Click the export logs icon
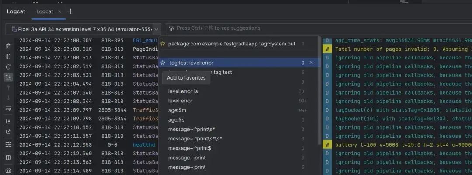The width and height of the screenshot is (472, 175). 8,131
